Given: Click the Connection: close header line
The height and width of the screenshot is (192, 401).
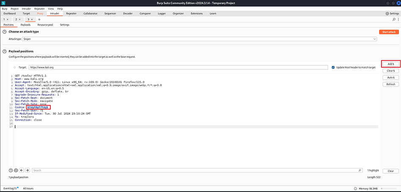Looking at the screenshot, I should [28, 120].
